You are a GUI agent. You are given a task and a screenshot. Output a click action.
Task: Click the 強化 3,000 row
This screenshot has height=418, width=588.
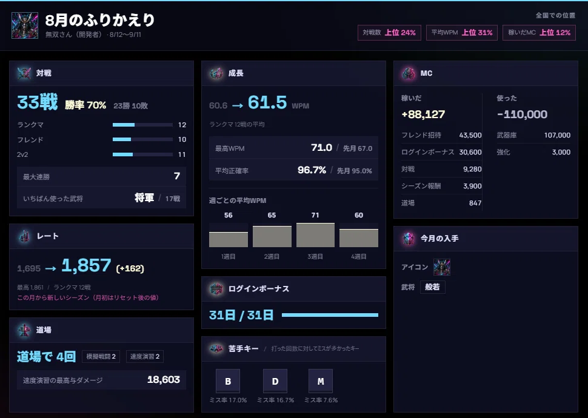point(533,152)
